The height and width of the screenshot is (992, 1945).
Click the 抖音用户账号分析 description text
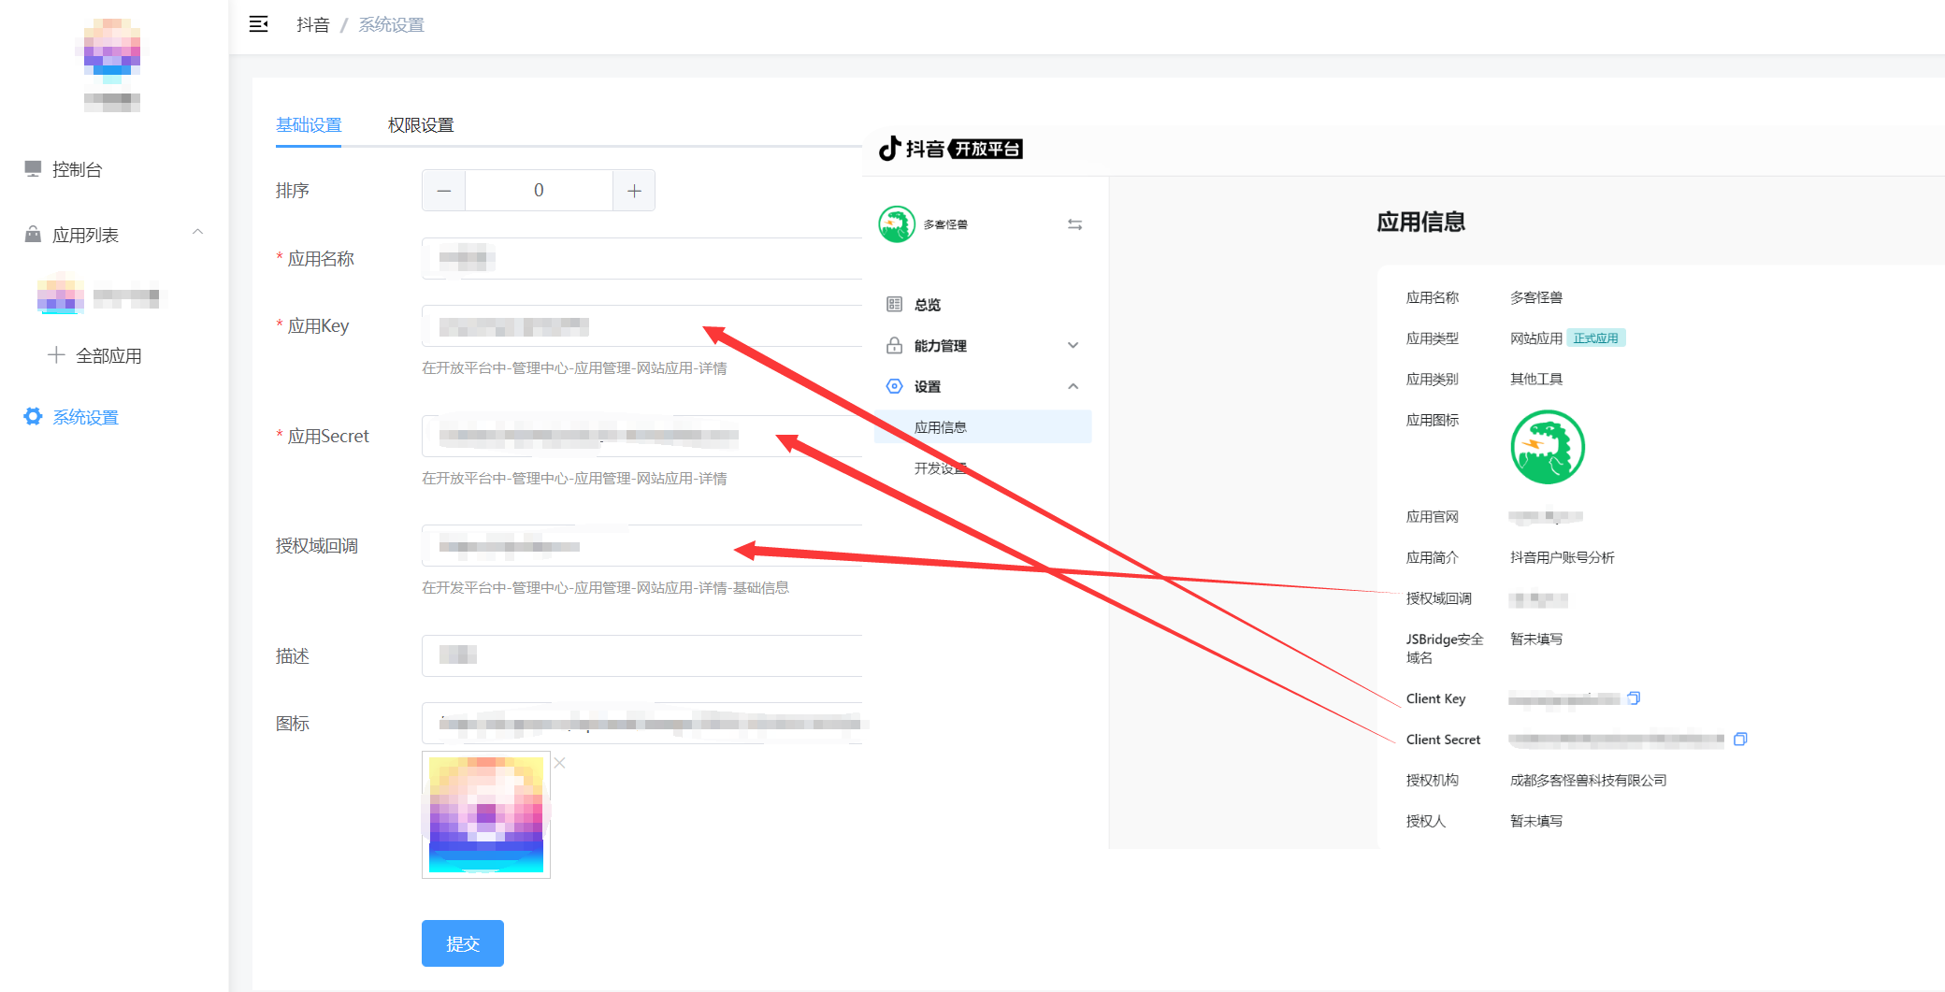(x=1562, y=558)
